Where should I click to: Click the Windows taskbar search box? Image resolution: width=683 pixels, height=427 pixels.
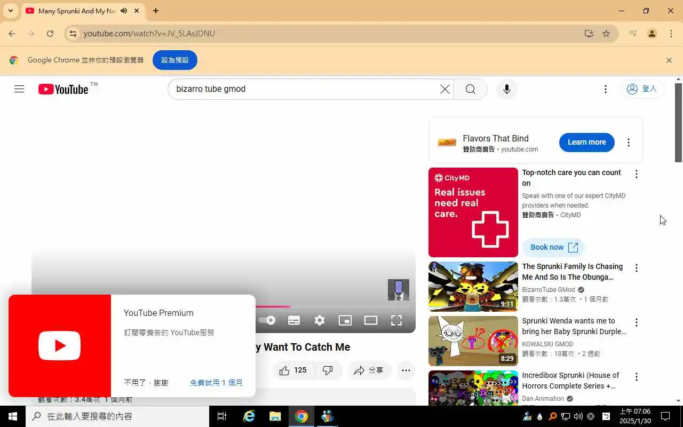point(117,416)
